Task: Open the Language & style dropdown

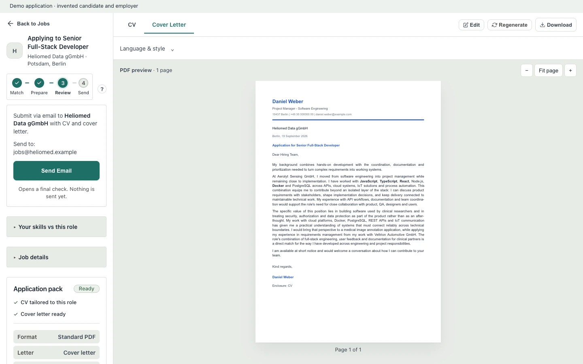Action: [147, 49]
